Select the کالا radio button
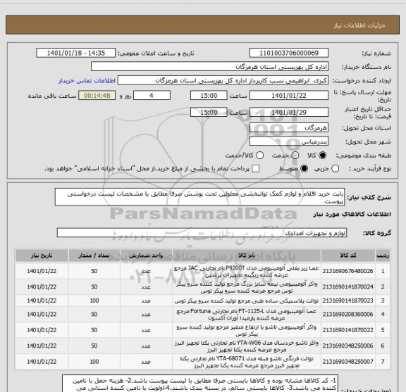 point(323,156)
